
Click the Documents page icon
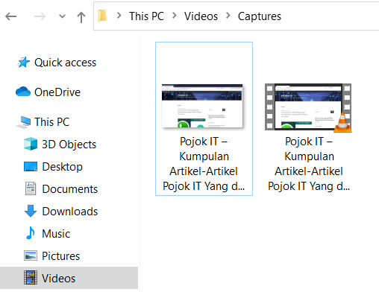[31, 188]
